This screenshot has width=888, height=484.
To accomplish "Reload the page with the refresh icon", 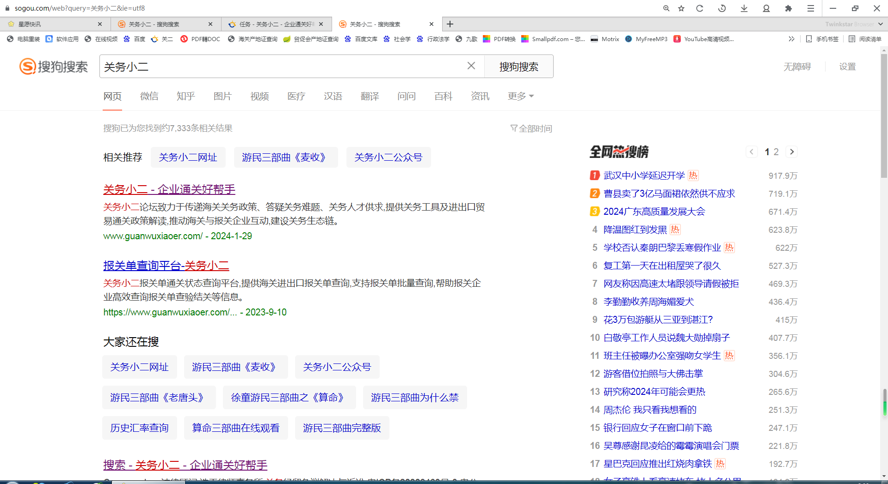I will point(700,8).
